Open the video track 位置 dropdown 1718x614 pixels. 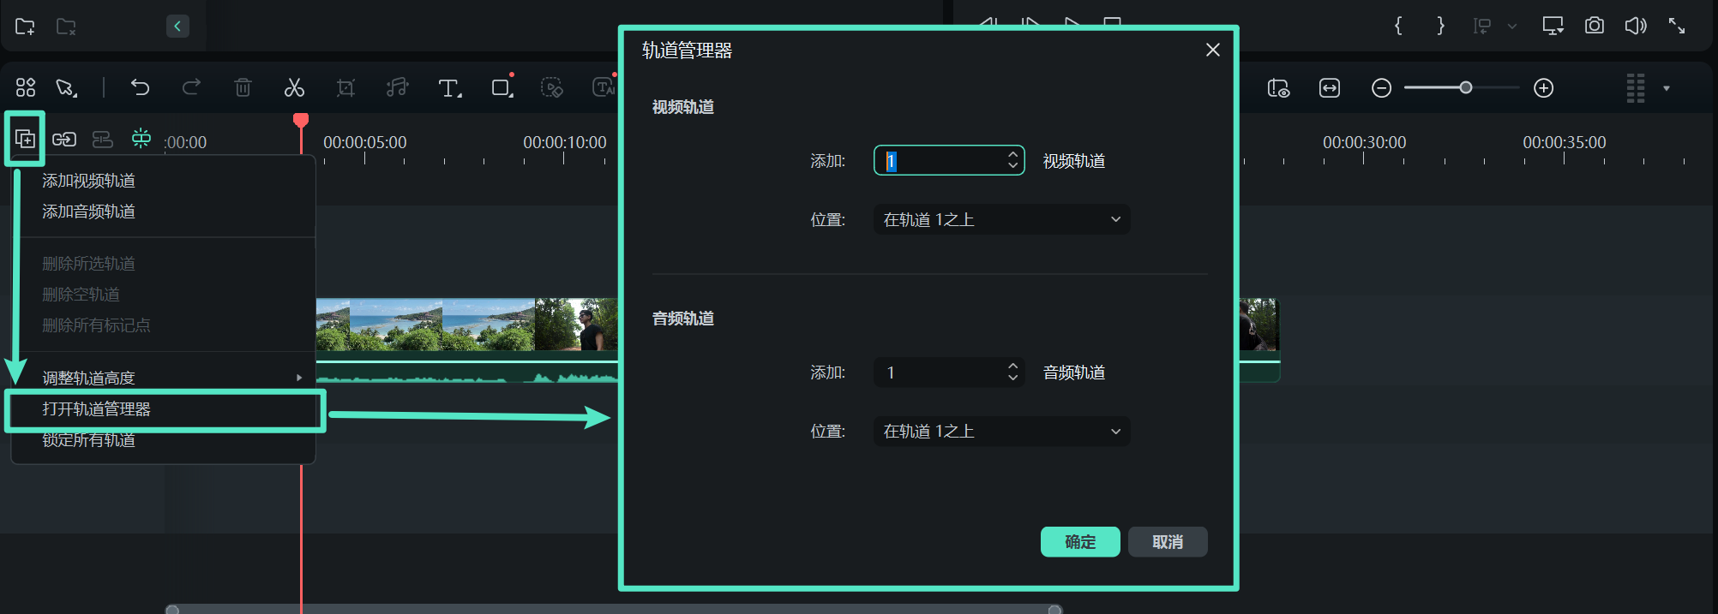(1001, 219)
